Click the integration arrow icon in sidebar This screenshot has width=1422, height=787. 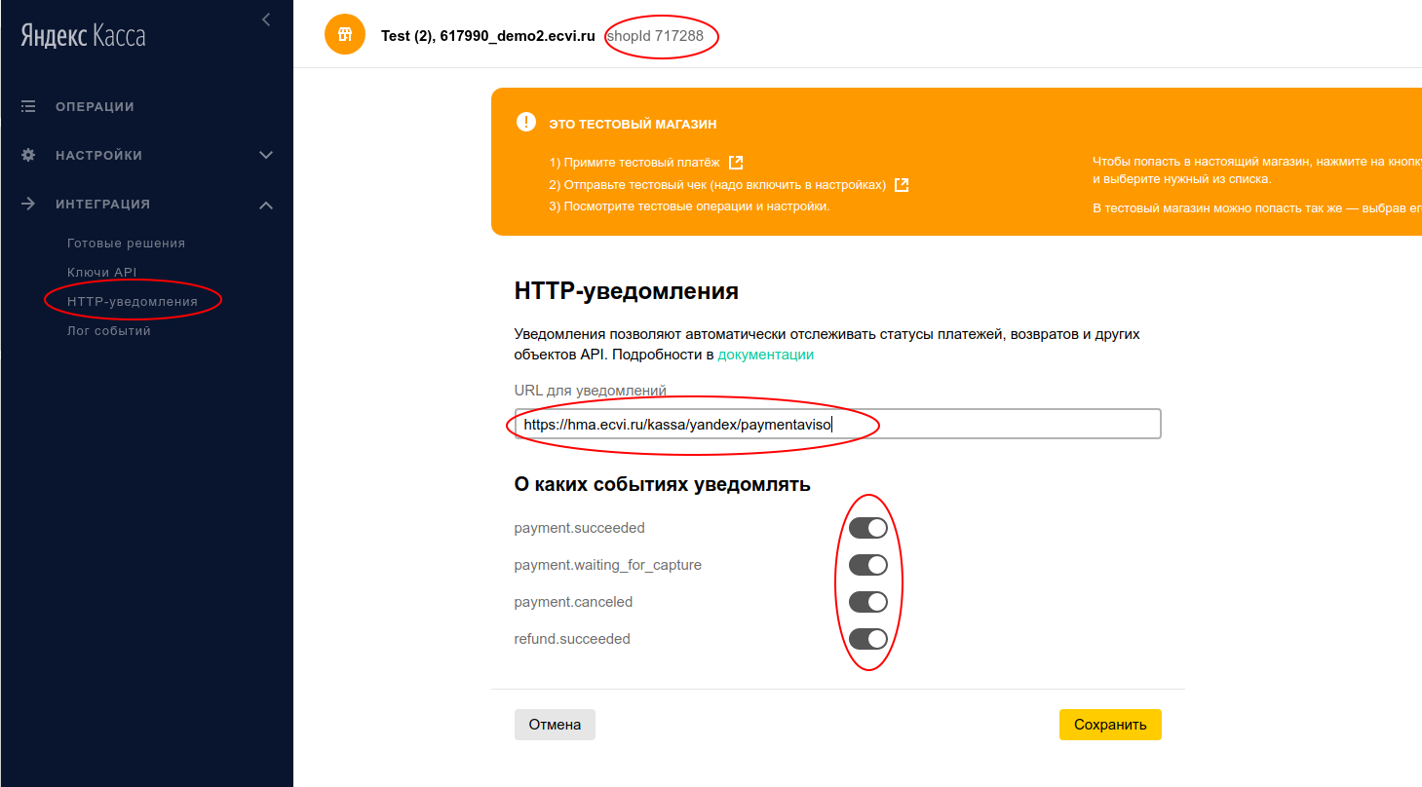28,204
